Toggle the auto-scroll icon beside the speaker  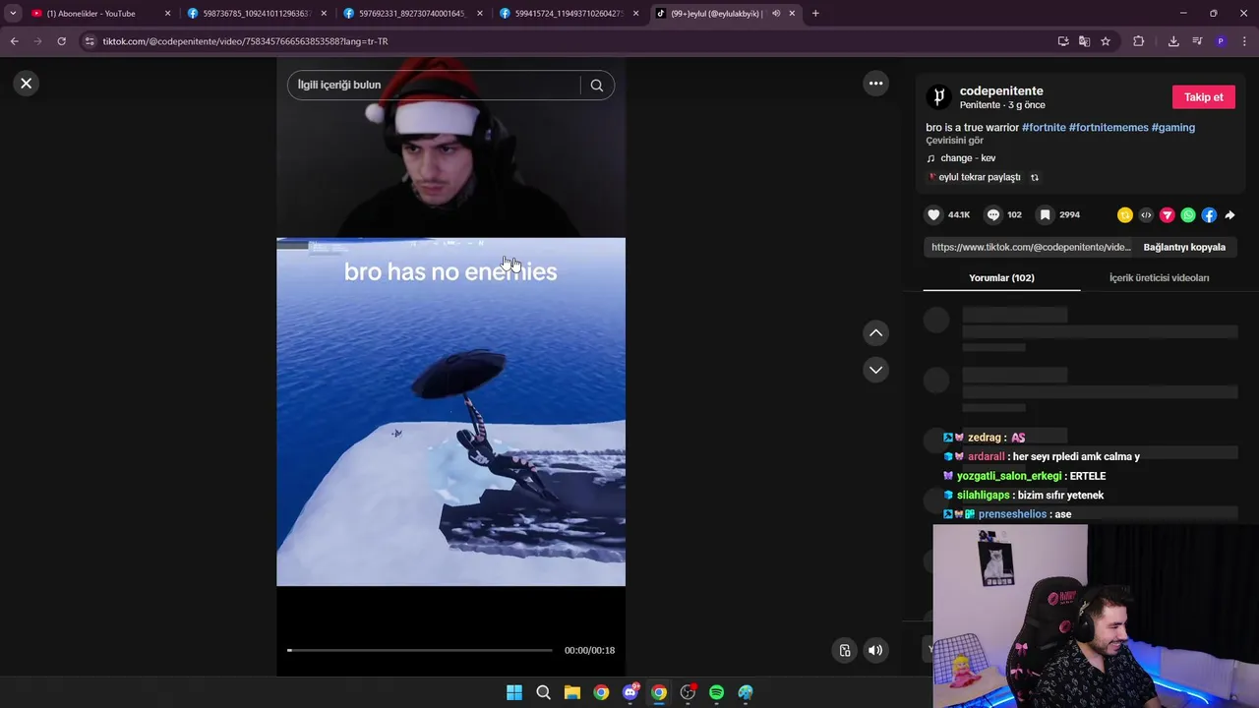click(845, 650)
